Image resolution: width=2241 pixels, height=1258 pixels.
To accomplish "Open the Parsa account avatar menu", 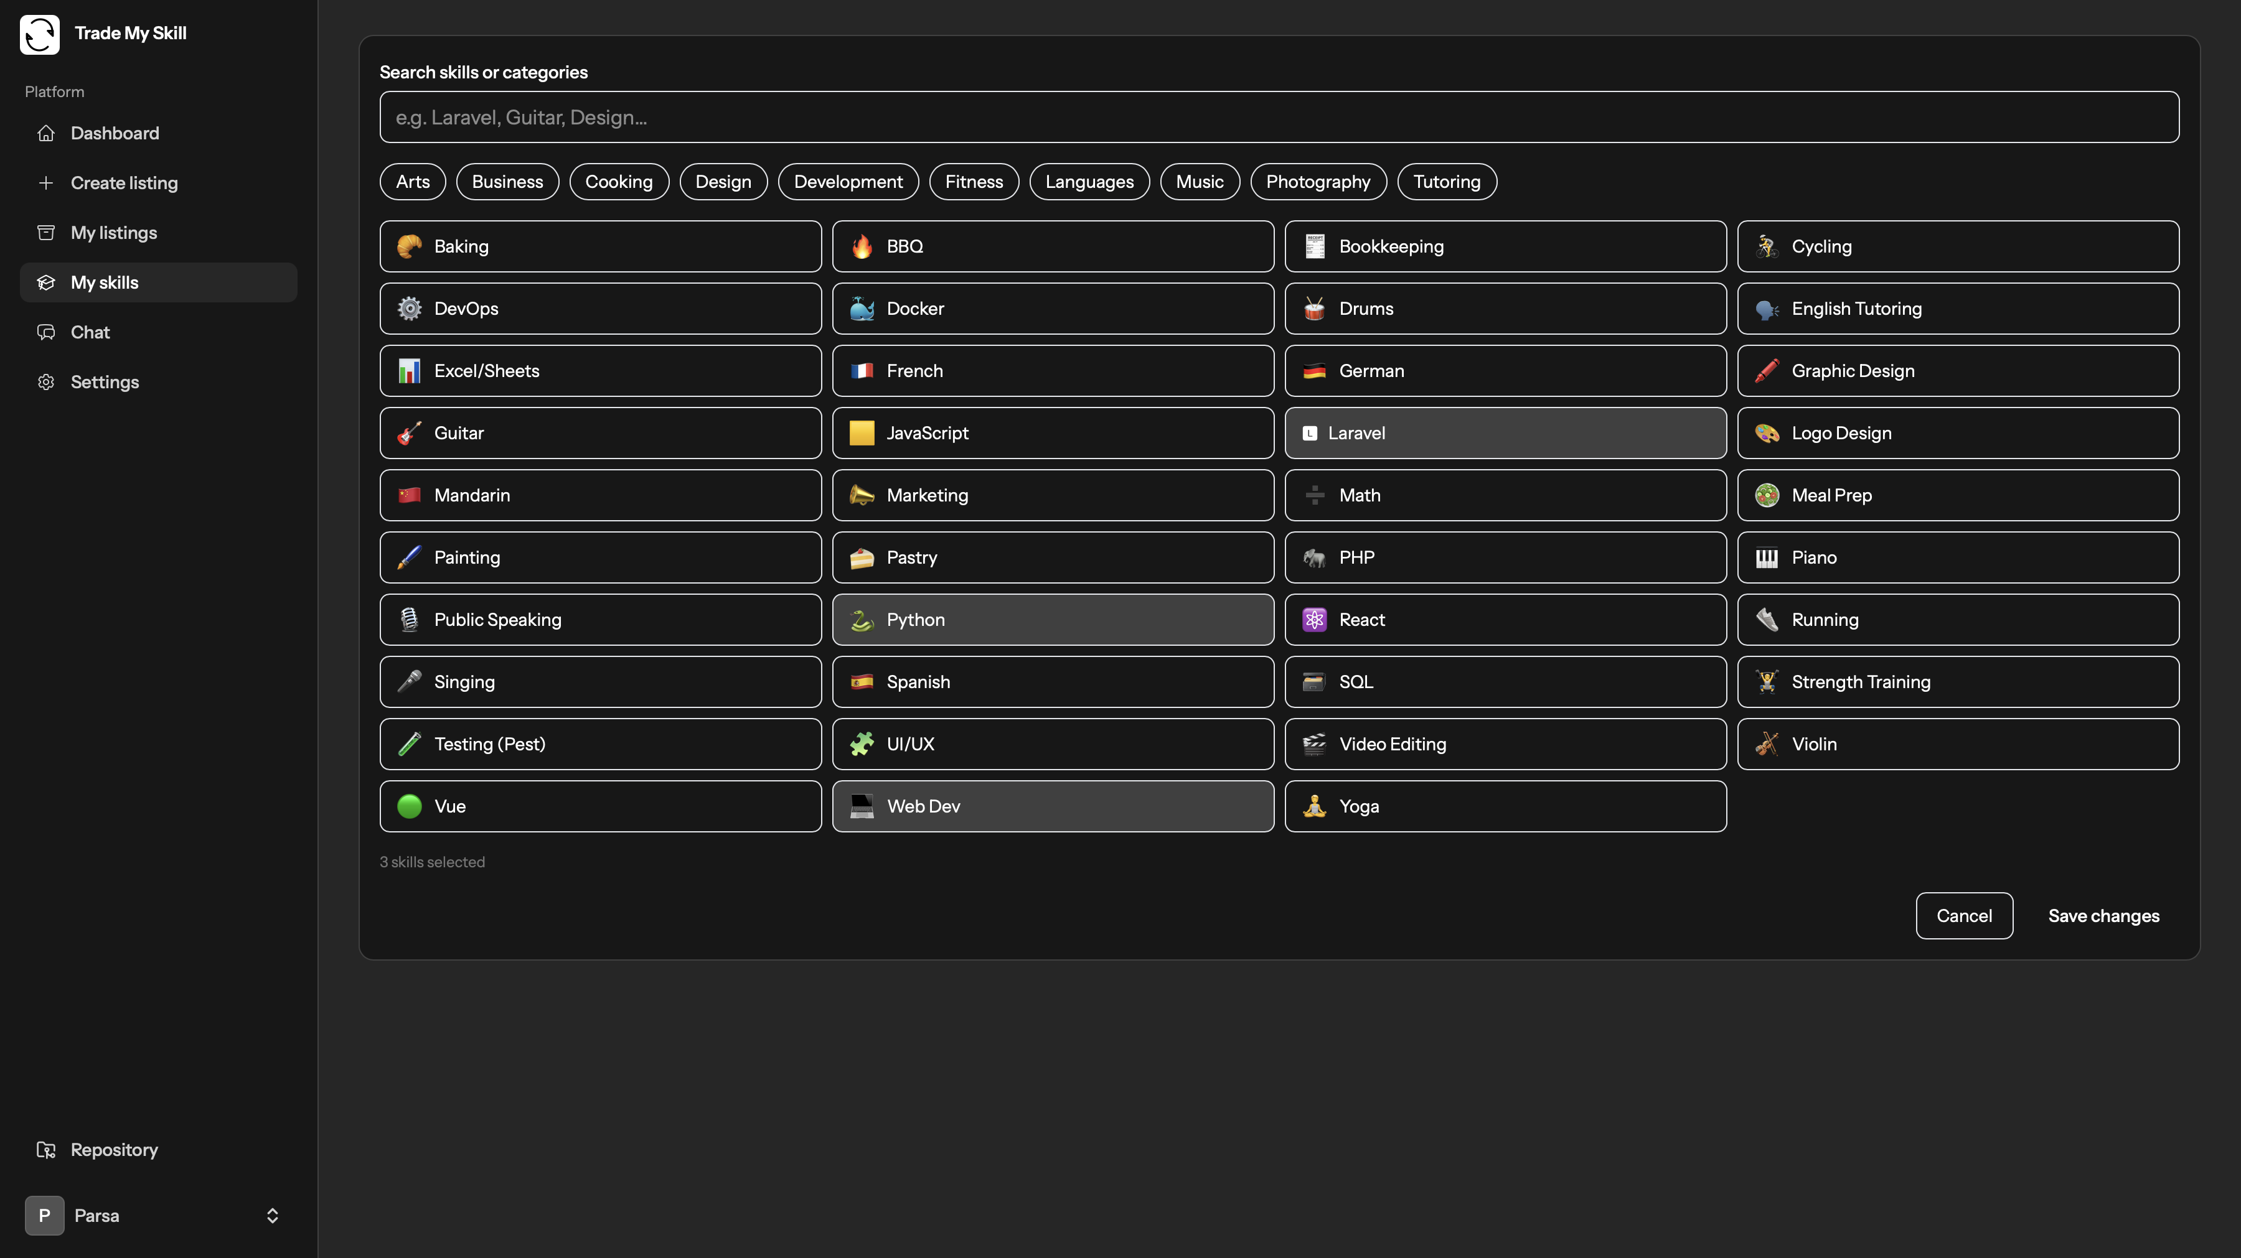I will coord(44,1216).
